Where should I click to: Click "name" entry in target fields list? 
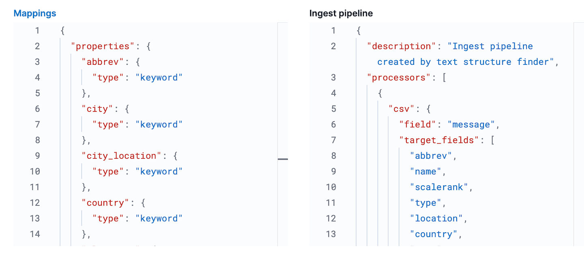tap(426, 172)
